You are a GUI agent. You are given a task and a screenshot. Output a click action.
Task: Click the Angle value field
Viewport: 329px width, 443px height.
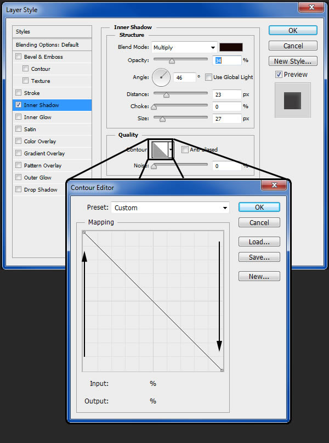click(185, 77)
